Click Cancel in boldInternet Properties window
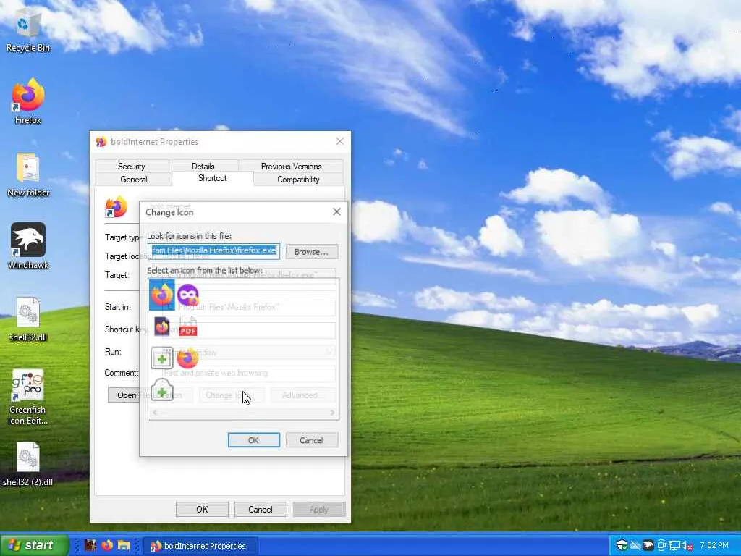The width and height of the screenshot is (741, 556). [x=261, y=509]
